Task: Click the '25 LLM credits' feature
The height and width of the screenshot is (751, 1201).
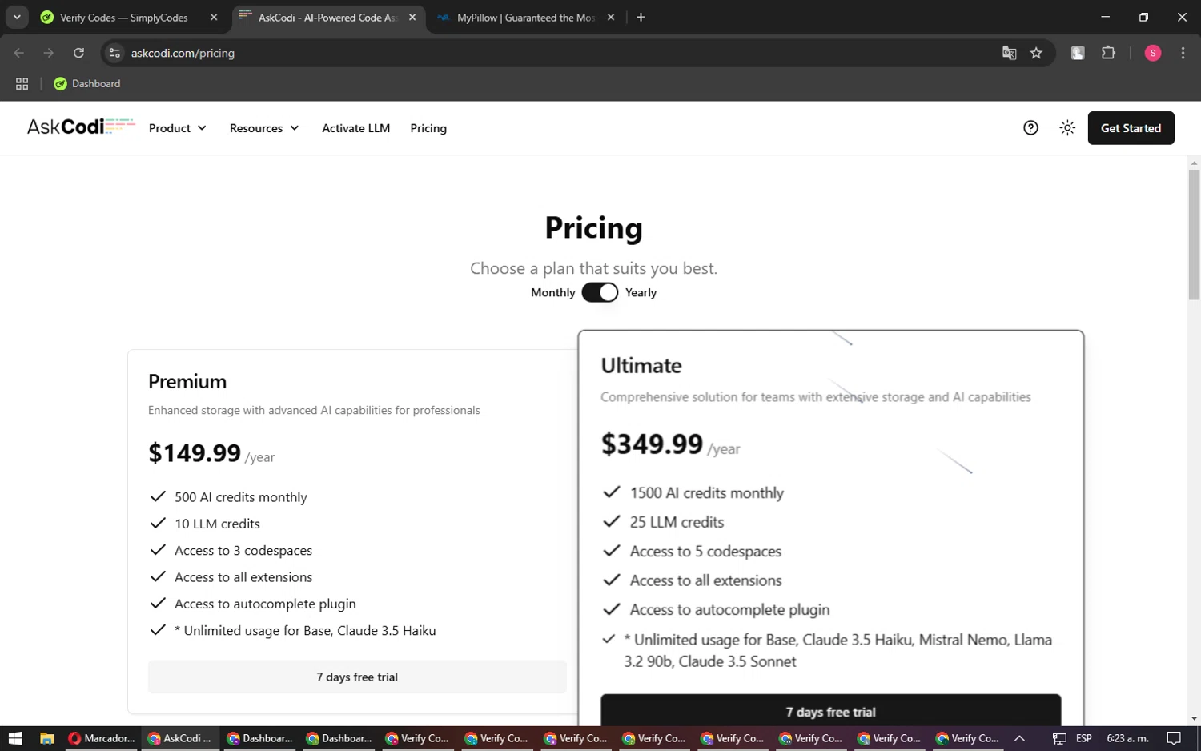Action: point(677,522)
